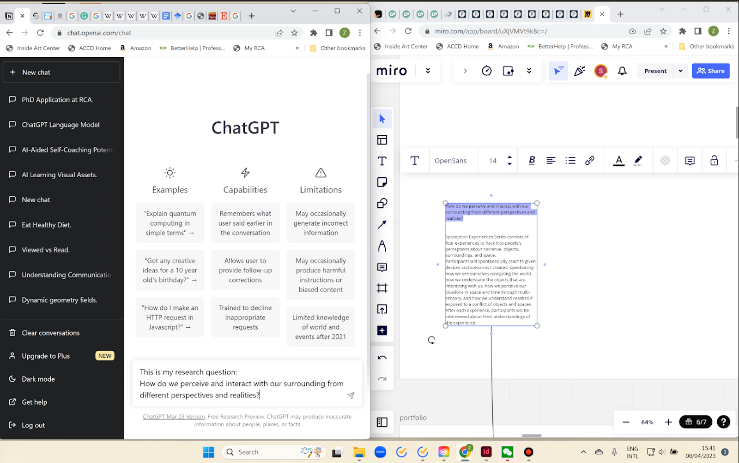The image size is (739, 463).
Task: Choose the Shapes tool in Miro
Action: click(x=382, y=204)
